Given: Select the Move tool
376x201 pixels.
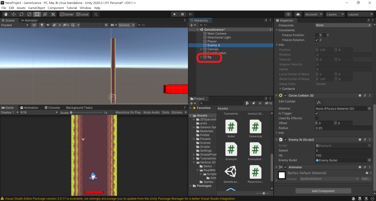Looking at the screenshot, I should [x=14, y=14].
